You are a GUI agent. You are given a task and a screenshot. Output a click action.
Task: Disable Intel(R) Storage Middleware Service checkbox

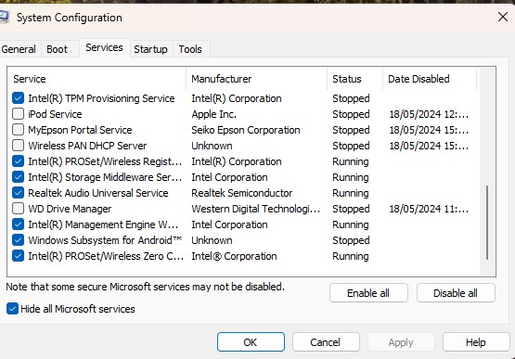[18, 176]
